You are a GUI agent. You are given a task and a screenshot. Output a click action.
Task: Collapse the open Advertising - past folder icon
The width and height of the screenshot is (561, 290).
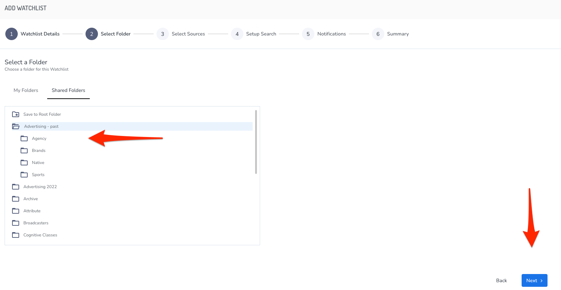point(16,126)
